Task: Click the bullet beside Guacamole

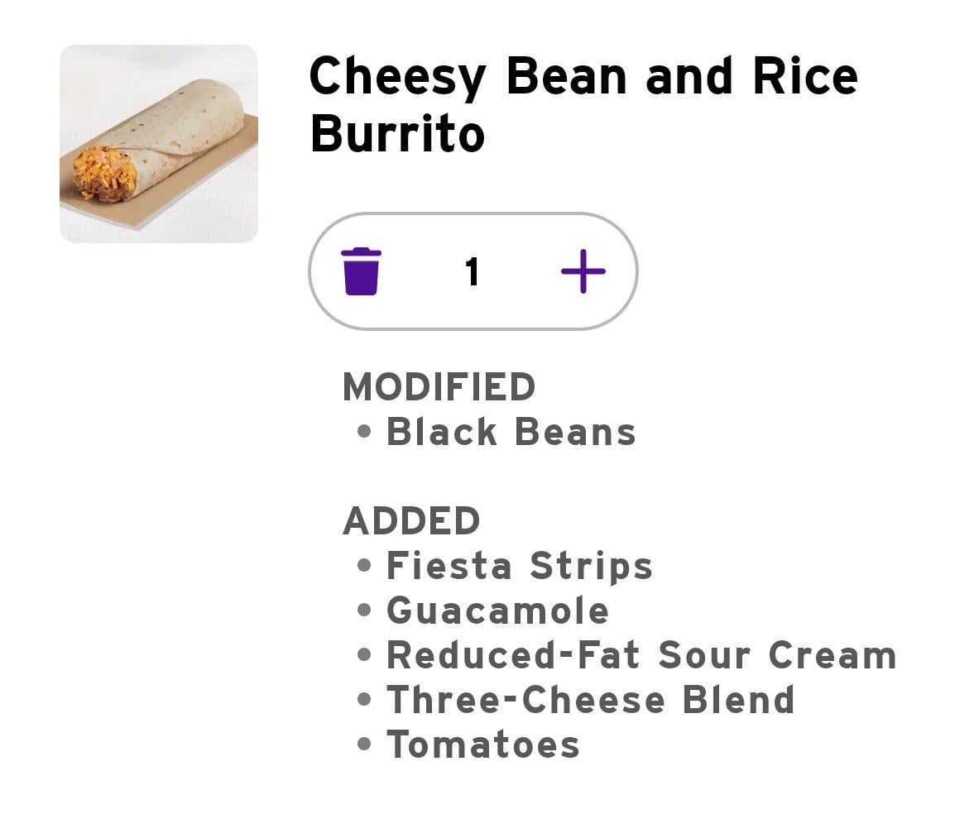Action: 364,611
